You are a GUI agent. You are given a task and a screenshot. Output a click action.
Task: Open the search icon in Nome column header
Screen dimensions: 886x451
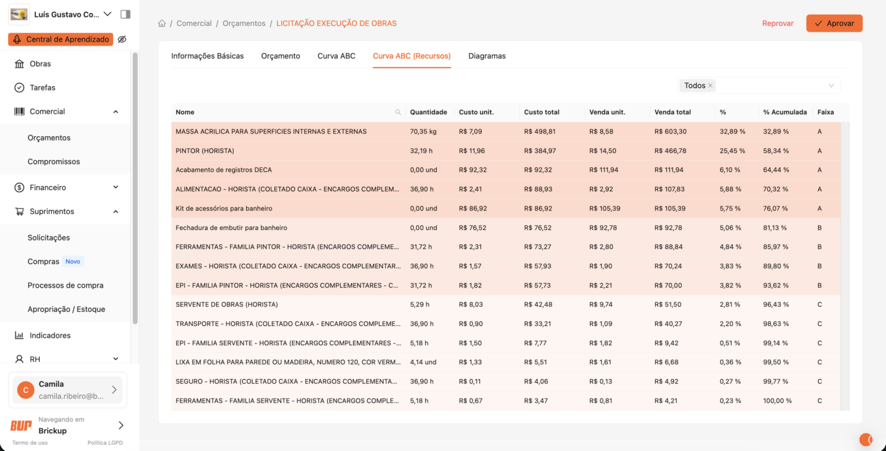click(x=398, y=113)
